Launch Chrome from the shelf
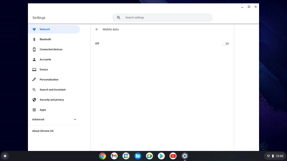The height and width of the screenshot is (161, 287). tap(102, 156)
